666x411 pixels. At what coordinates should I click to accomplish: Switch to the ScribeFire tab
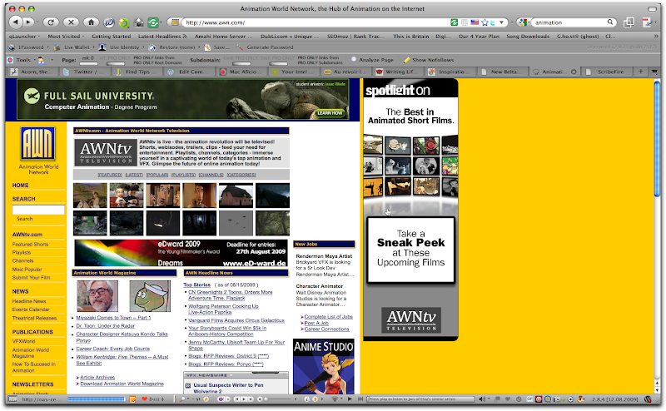click(x=606, y=72)
